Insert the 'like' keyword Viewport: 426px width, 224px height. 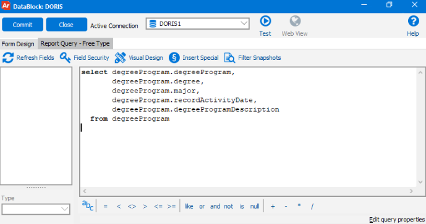[x=189, y=206]
